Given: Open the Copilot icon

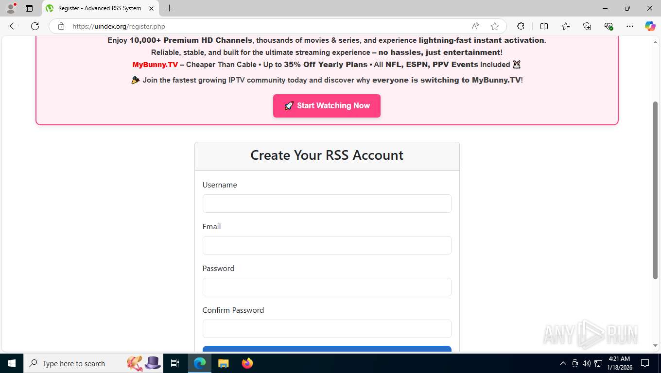Looking at the screenshot, I should 650,26.
